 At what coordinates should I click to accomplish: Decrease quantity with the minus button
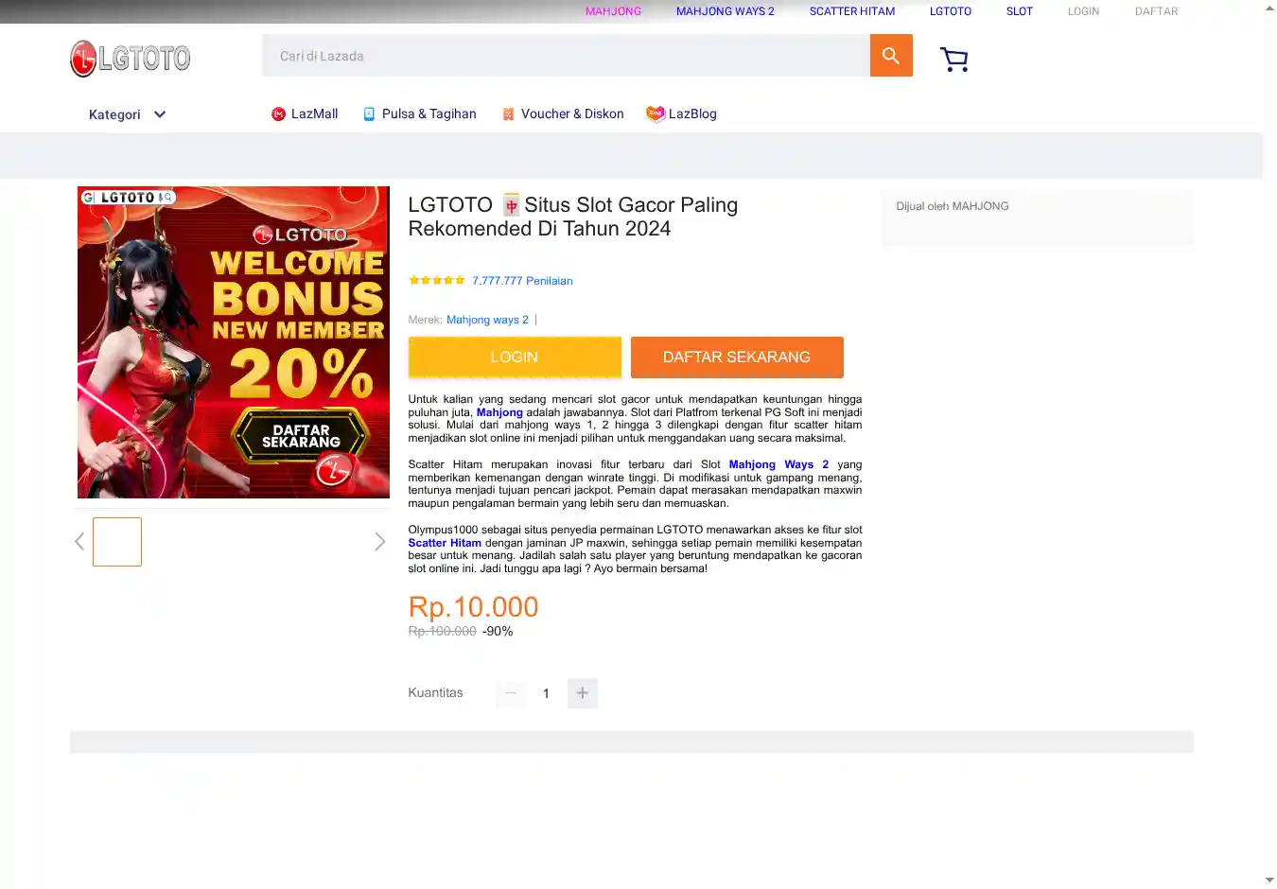pyautogui.click(x=511, y=693)
